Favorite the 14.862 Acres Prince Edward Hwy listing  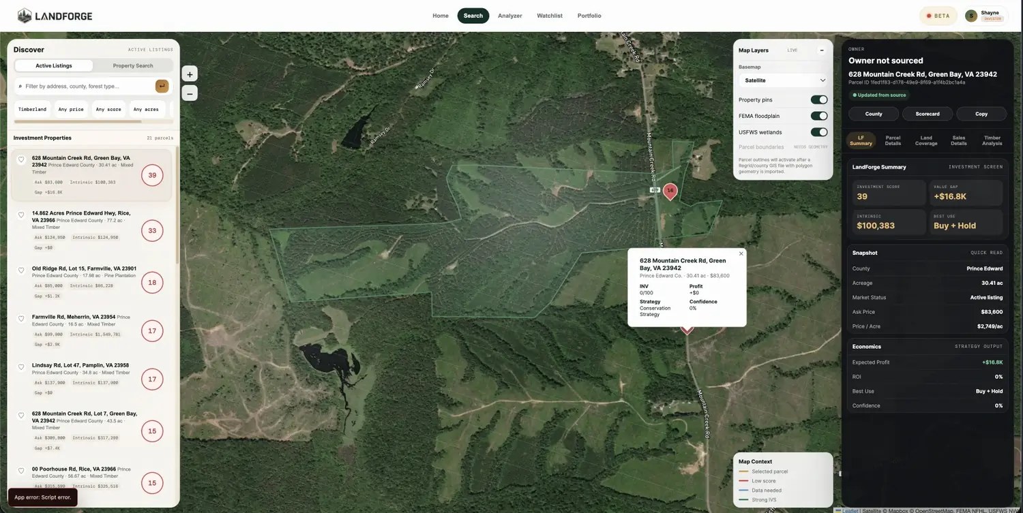click(21, 215)
